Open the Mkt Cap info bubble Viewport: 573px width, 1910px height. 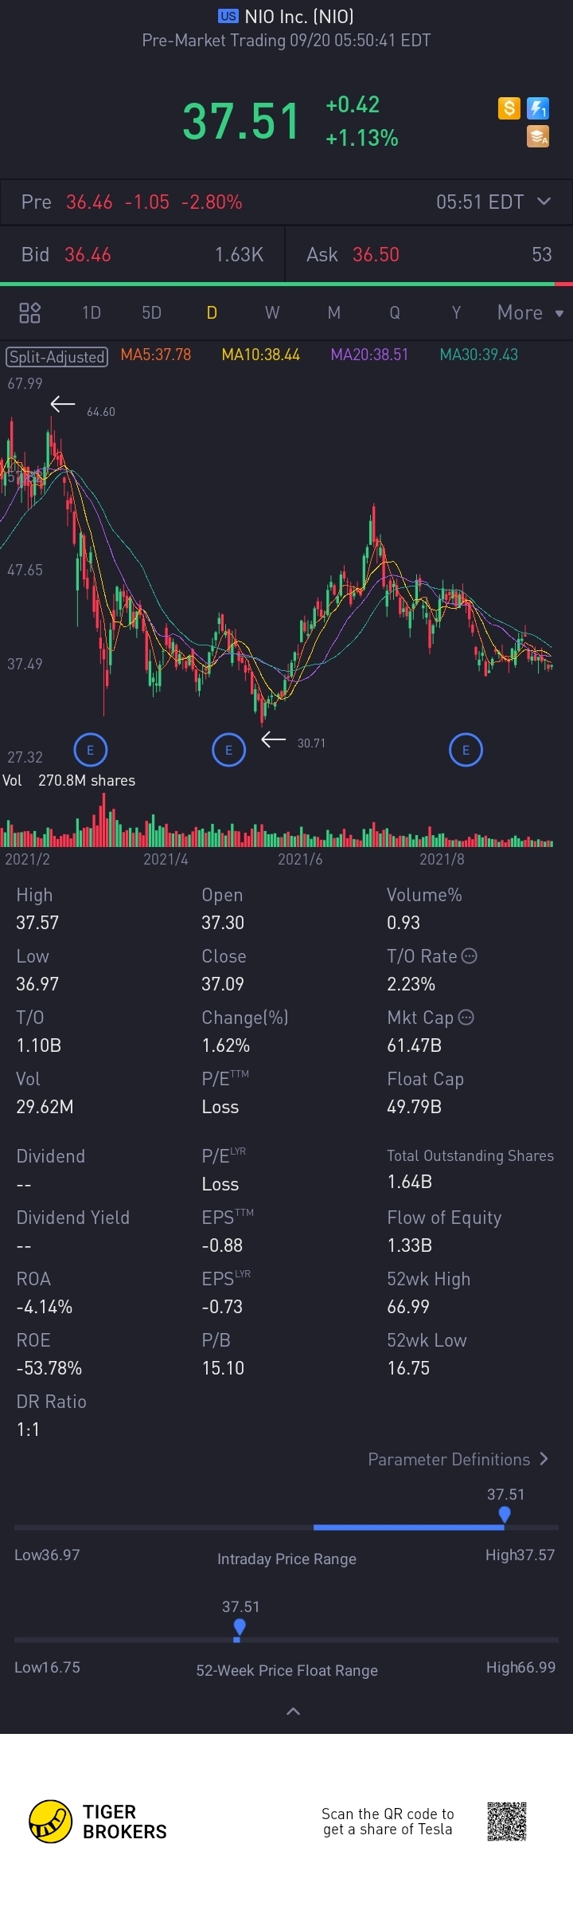[466, 1017]
